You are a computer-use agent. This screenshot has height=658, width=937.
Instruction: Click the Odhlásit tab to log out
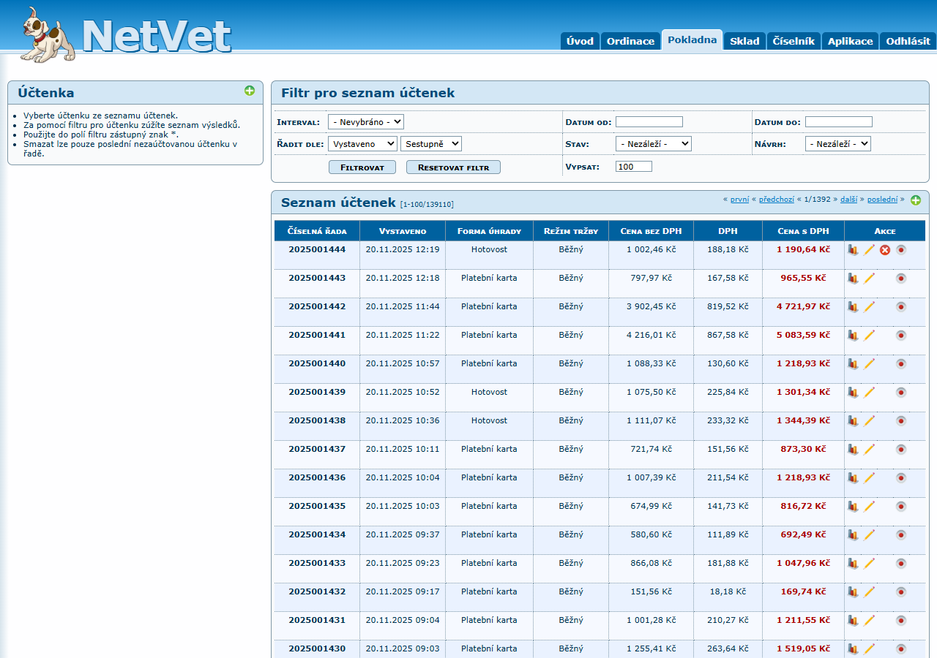[x=908, y=41]
